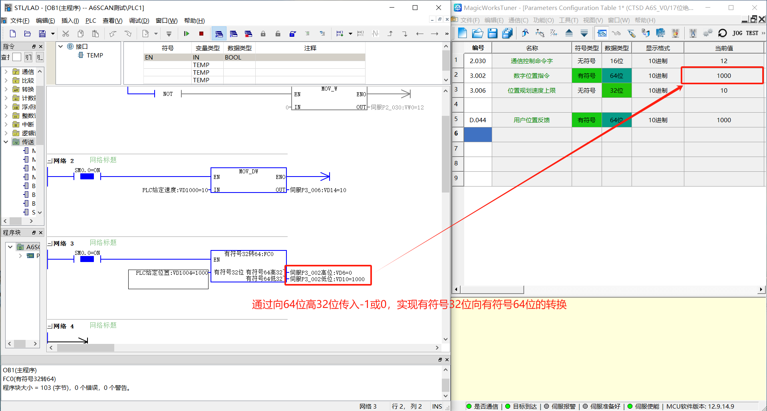
Task: Select the 数字位置指令 parameter name cell
Action: [531, 75]
